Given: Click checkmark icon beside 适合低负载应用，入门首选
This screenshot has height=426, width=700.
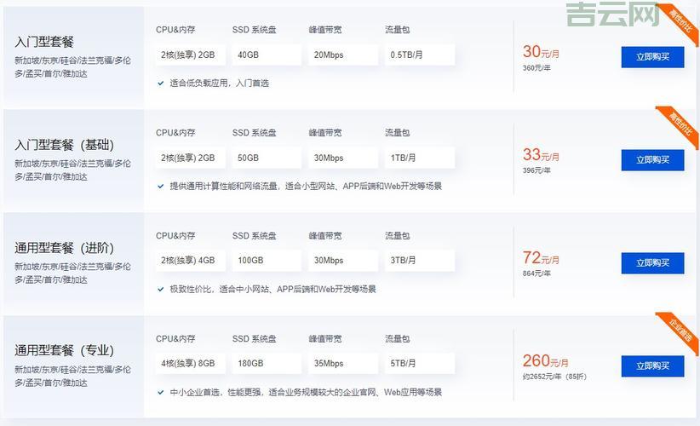Looking at the screenshot, I should point(161,83).
